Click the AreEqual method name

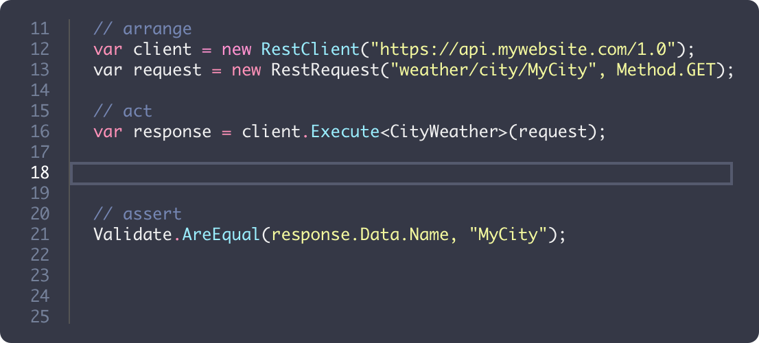click(x=222, y=235)
